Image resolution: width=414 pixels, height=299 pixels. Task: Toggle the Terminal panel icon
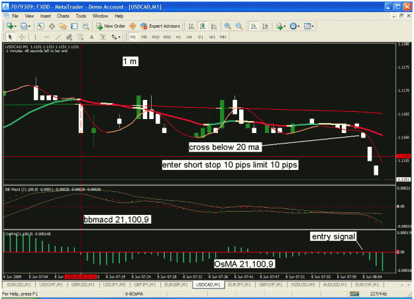(74, 26)
